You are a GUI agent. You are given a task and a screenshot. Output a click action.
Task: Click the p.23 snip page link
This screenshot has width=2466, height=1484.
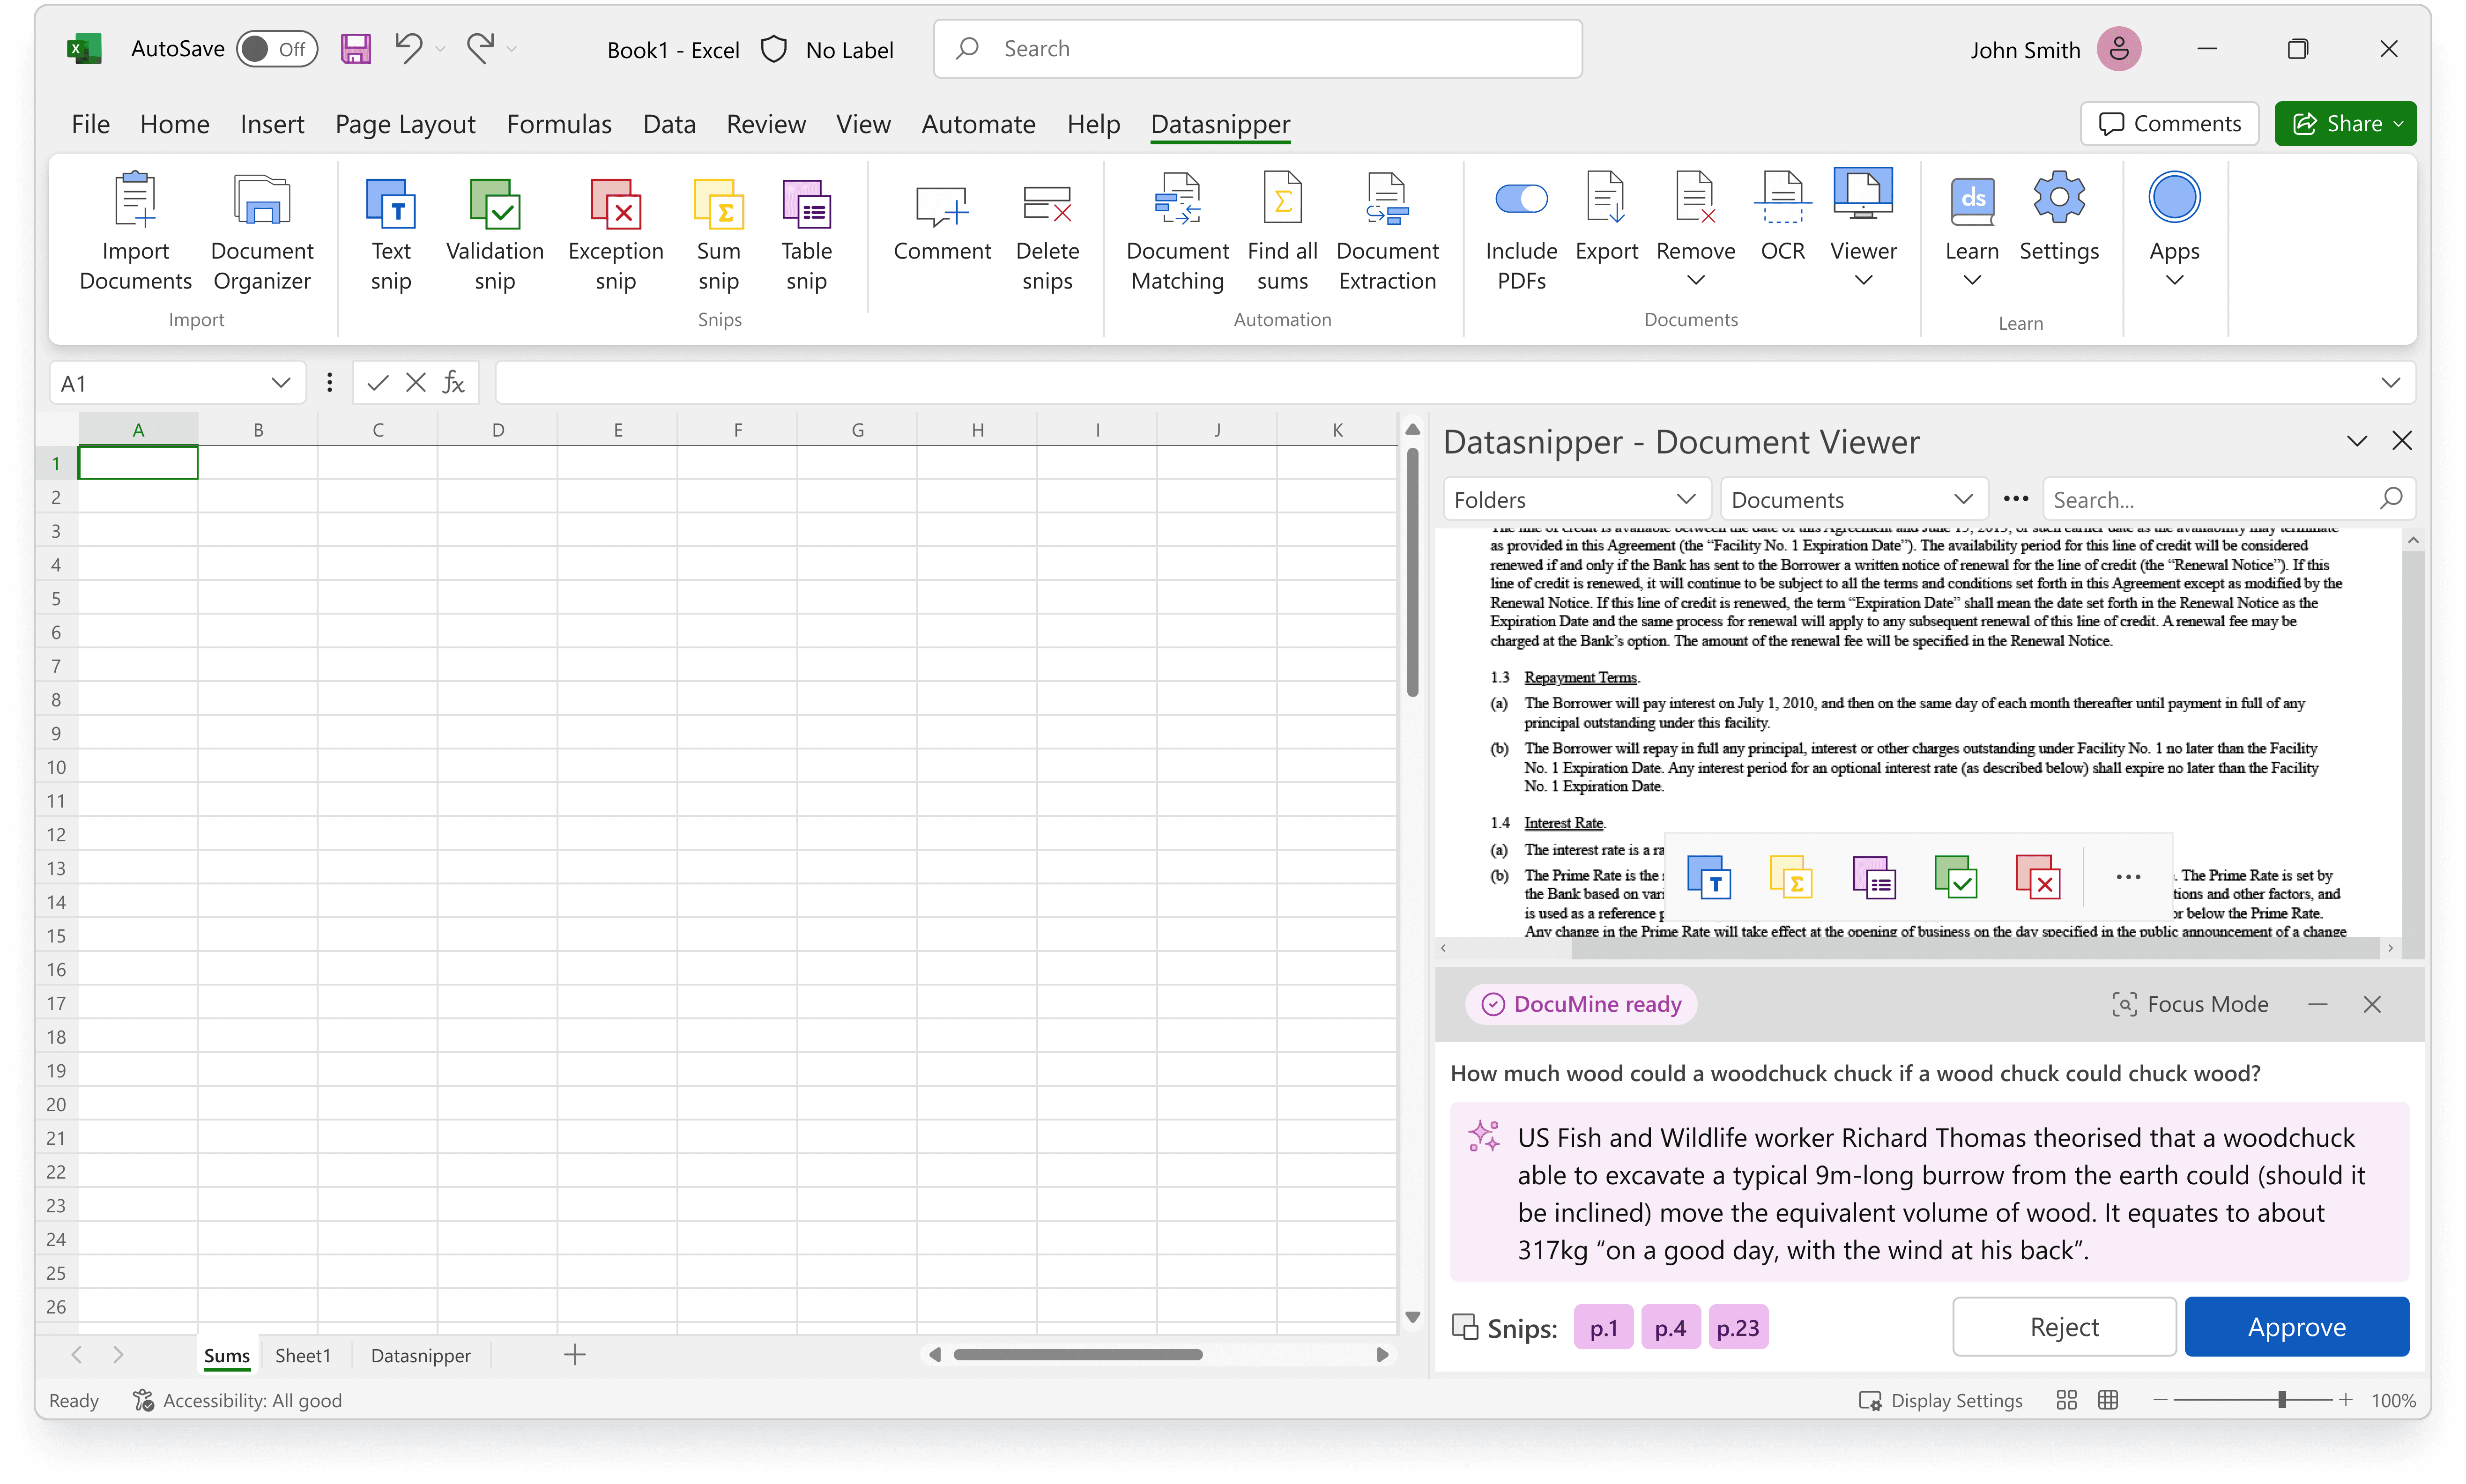click(1737, 1328)
